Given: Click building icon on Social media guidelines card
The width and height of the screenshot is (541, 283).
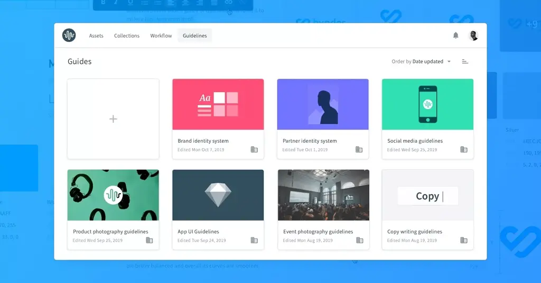Looking at the screenshot, I should [x=463, y=150].
